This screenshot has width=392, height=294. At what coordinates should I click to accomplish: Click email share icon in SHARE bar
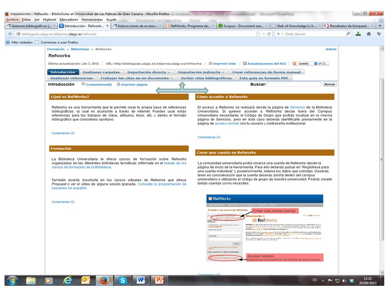click(x=324, y=64)
